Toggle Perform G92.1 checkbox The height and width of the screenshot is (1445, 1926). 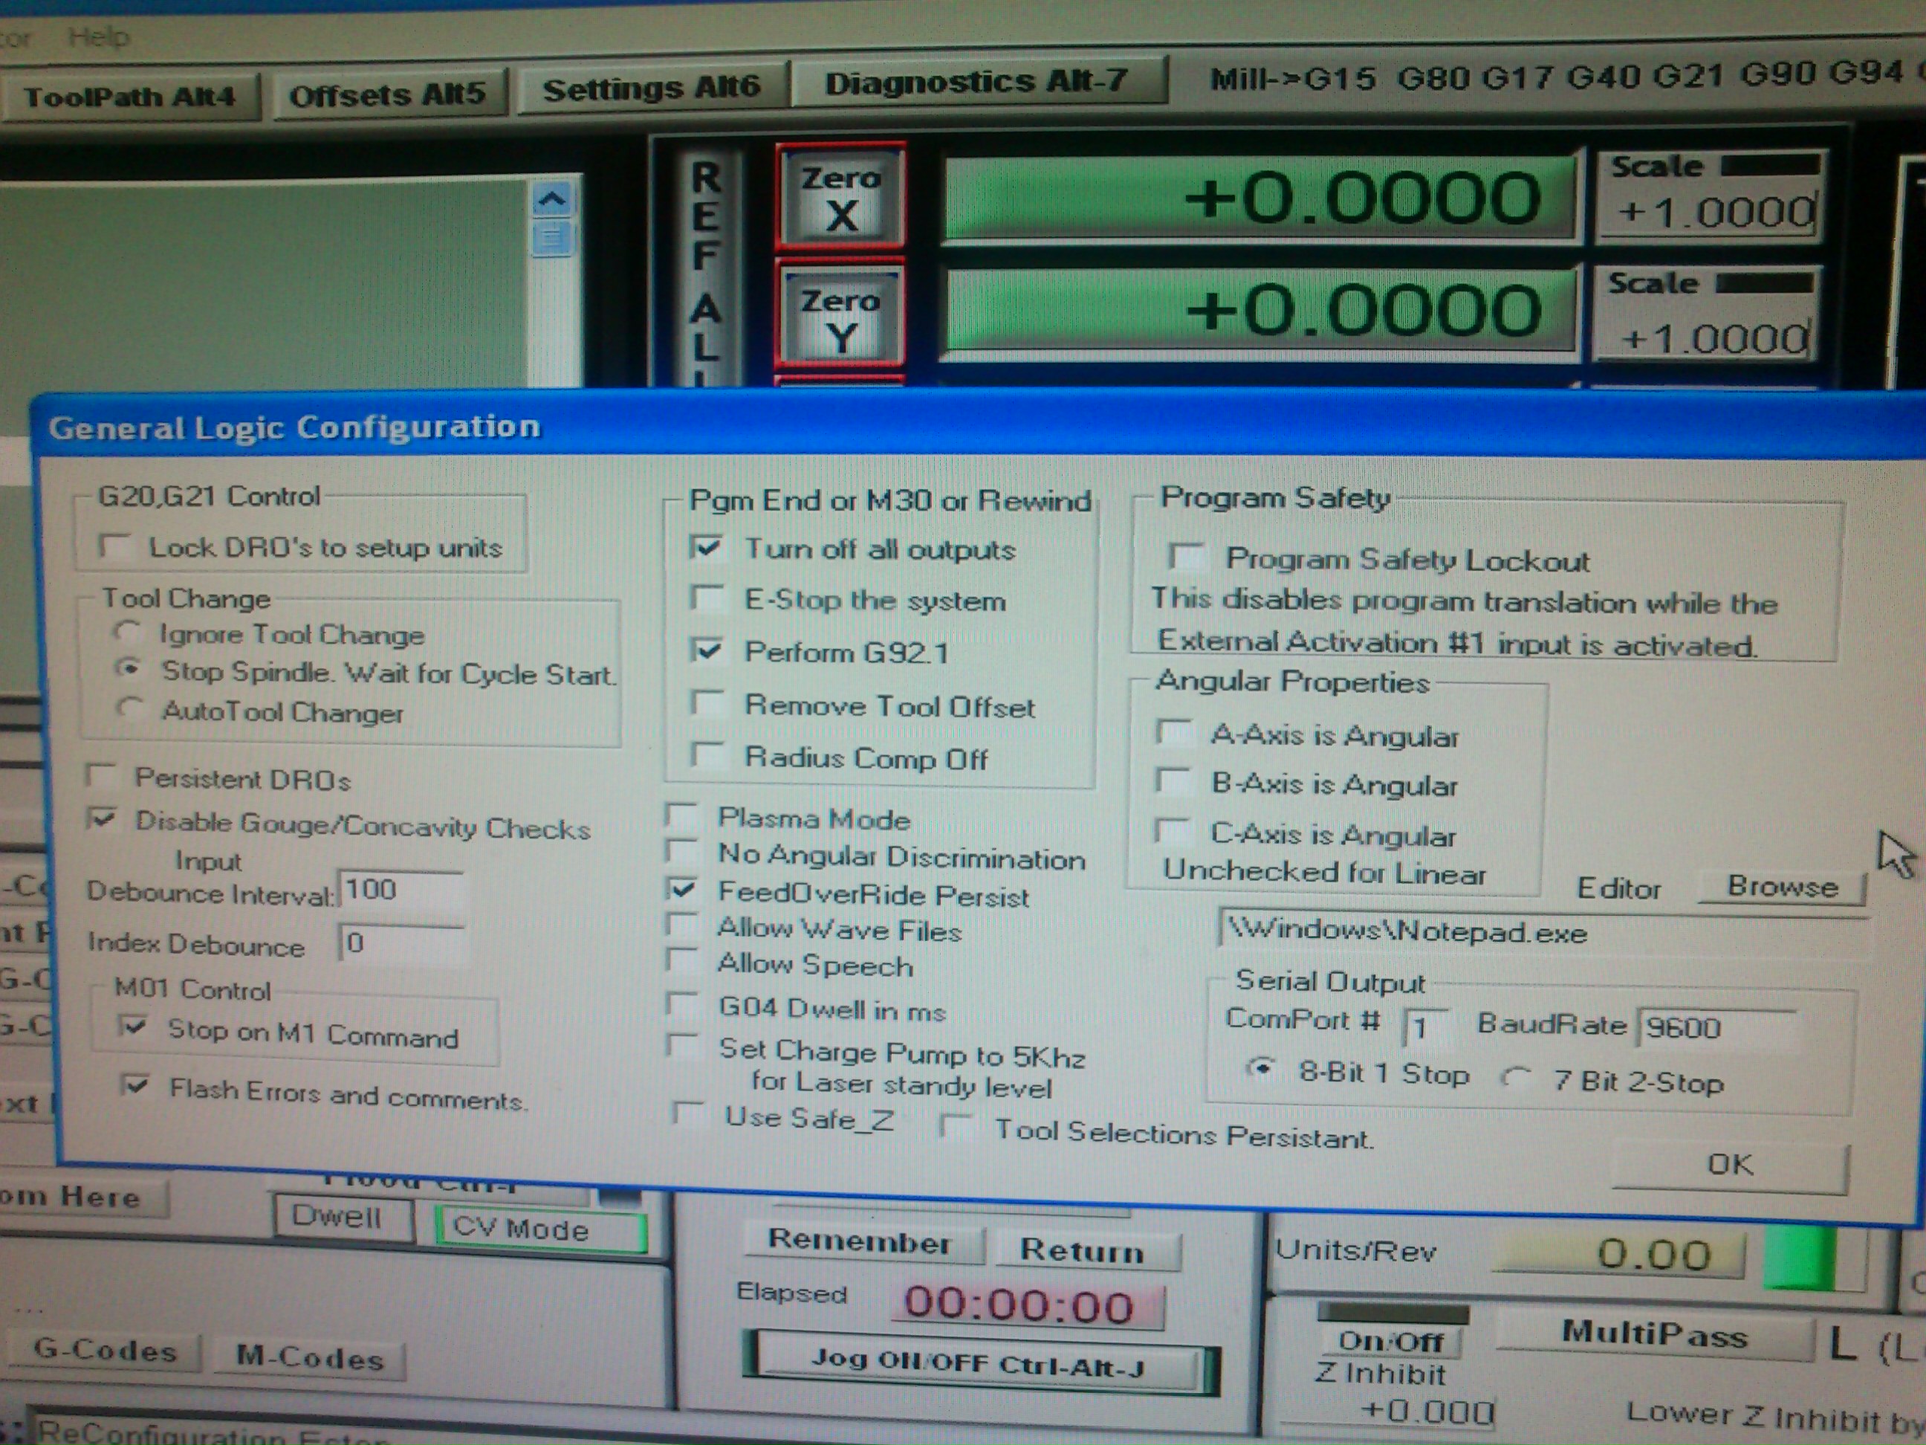pos(706,650)
